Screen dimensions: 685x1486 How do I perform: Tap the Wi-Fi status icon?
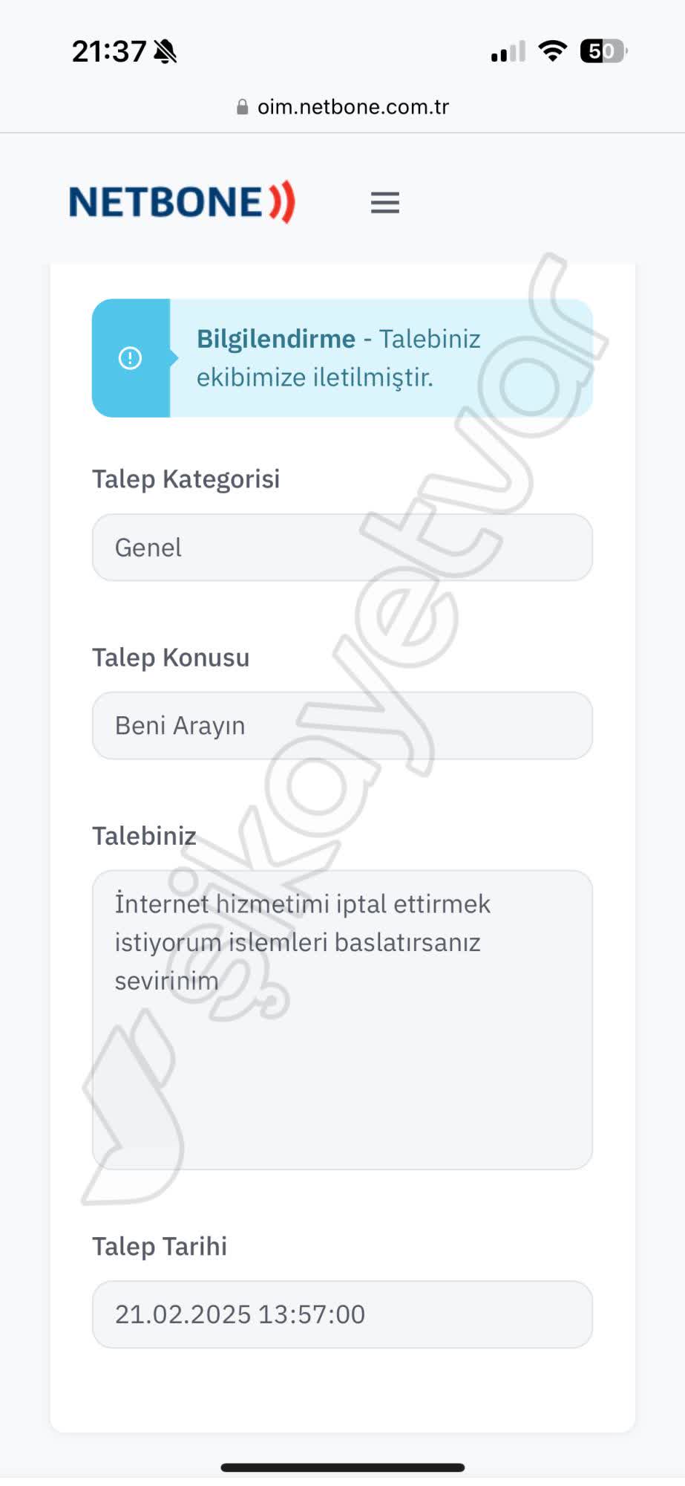coord(551,51)
